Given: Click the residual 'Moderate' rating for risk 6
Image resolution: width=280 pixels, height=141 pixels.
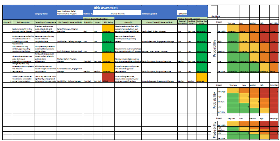Looking at the screenshot, I should click(202, 78).
